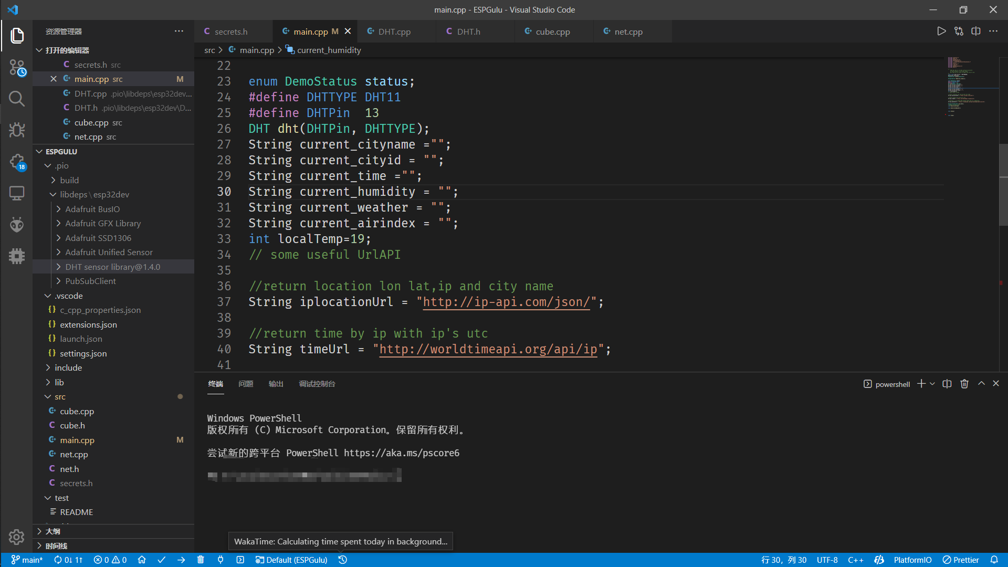Image resolution: width=1008 pixels, height=567 pixels.
Task: Kill terminal with trash icon
Action: point(964,384)
